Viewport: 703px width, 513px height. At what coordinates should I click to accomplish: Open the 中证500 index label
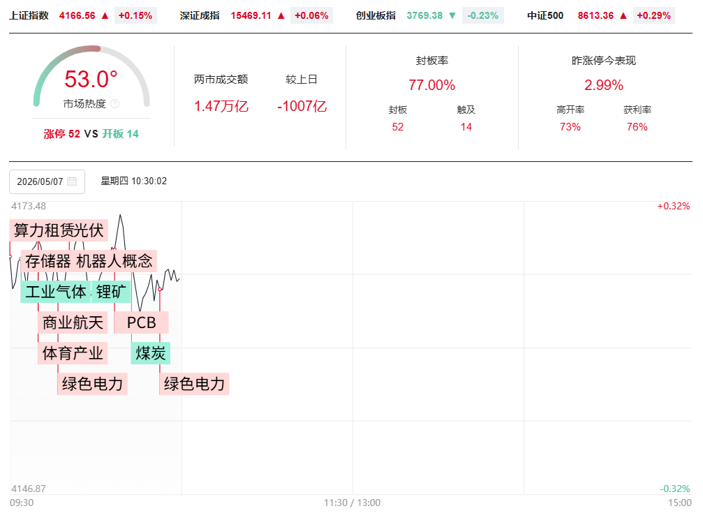click(x=545, y=15)
